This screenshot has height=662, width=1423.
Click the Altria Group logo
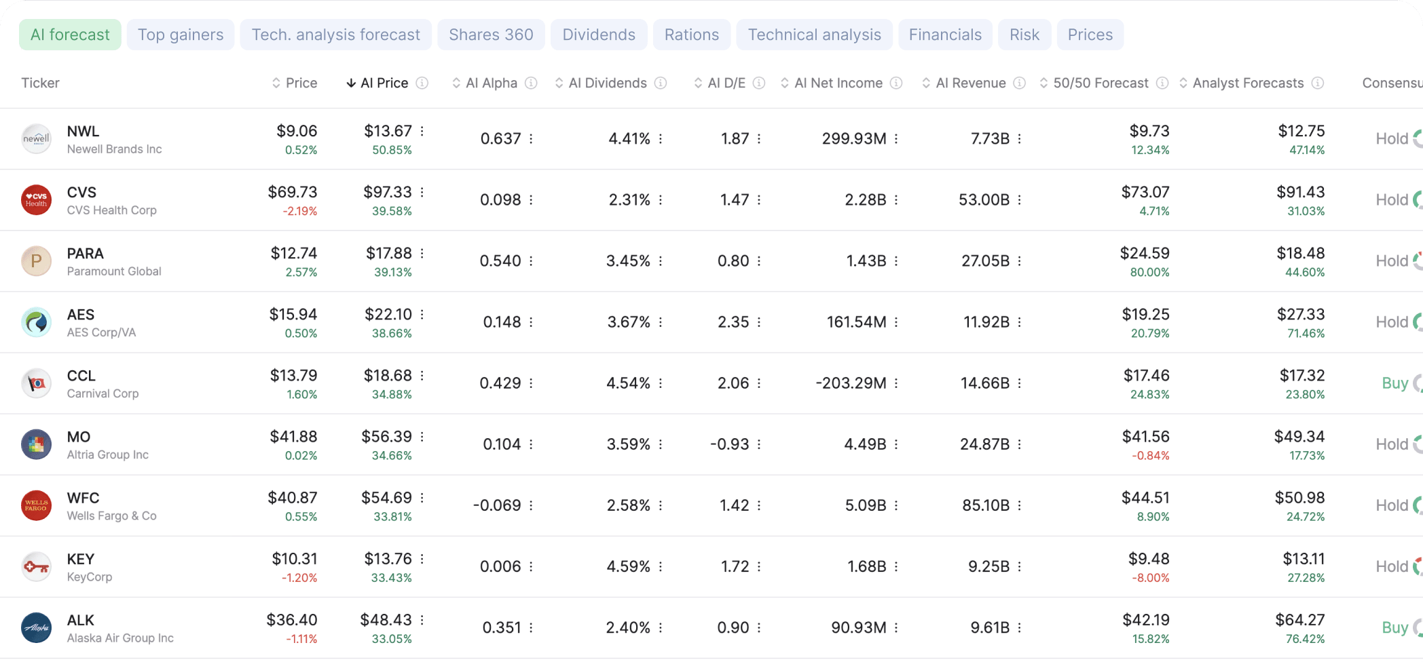pyautogui.click(x=37, y=444)
